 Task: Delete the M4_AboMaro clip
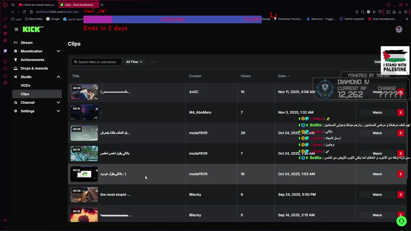(400, 112)
